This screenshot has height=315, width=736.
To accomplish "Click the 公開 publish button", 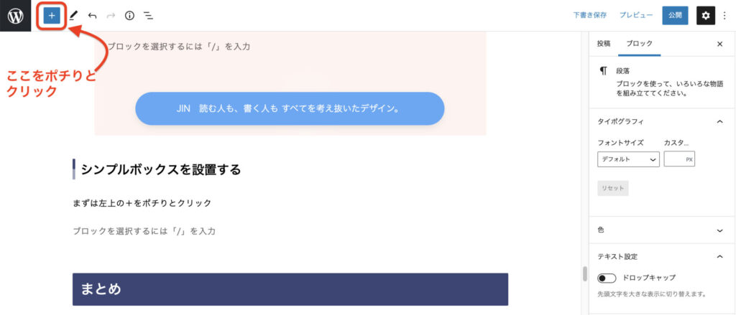I will (675, 16).
